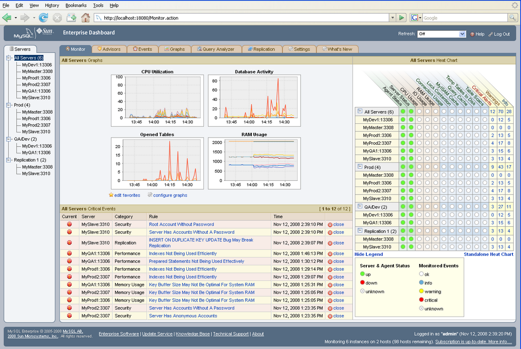Click the Servers panel tab

pos(20,49)
